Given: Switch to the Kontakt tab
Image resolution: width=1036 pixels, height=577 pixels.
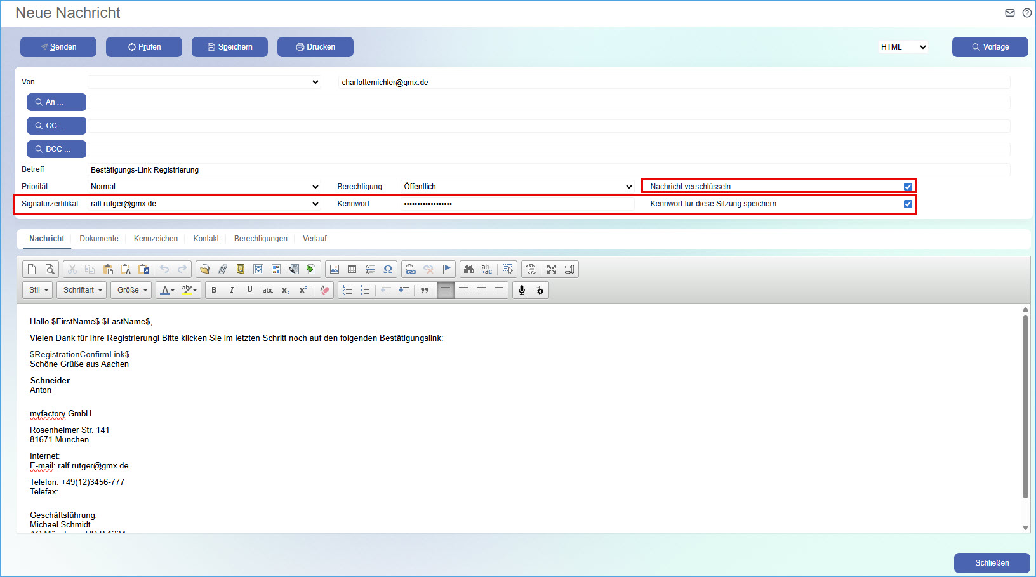Looking at the screenshot, I should click(206, 239).
